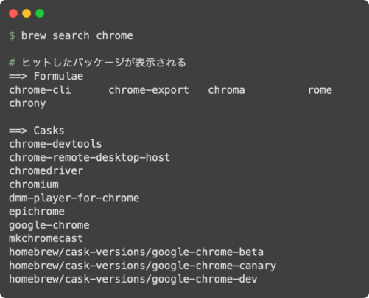The image size is (369, 298).
Task: Select the rome formula name
Action: [x=320, y=91]
